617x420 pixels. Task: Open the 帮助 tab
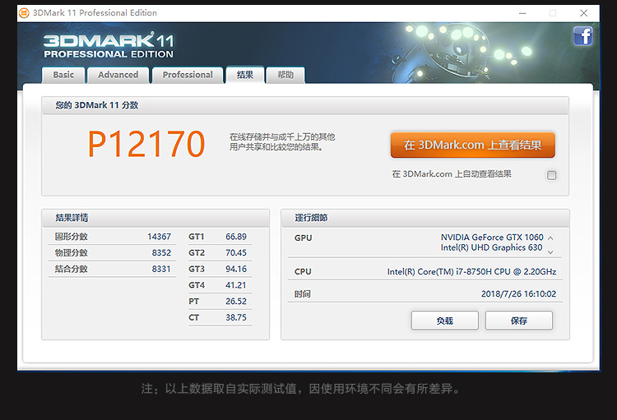click(285, 75)
